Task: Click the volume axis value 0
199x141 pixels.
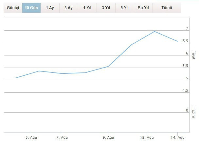Action: (x=187, y=110)
